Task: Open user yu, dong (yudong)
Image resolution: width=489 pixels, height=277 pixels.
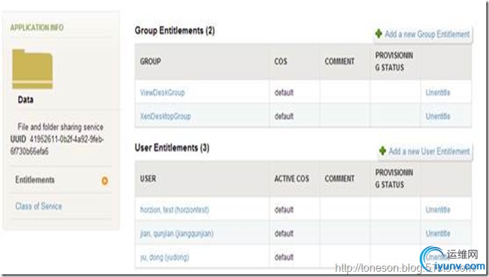Action: point(165,258)
